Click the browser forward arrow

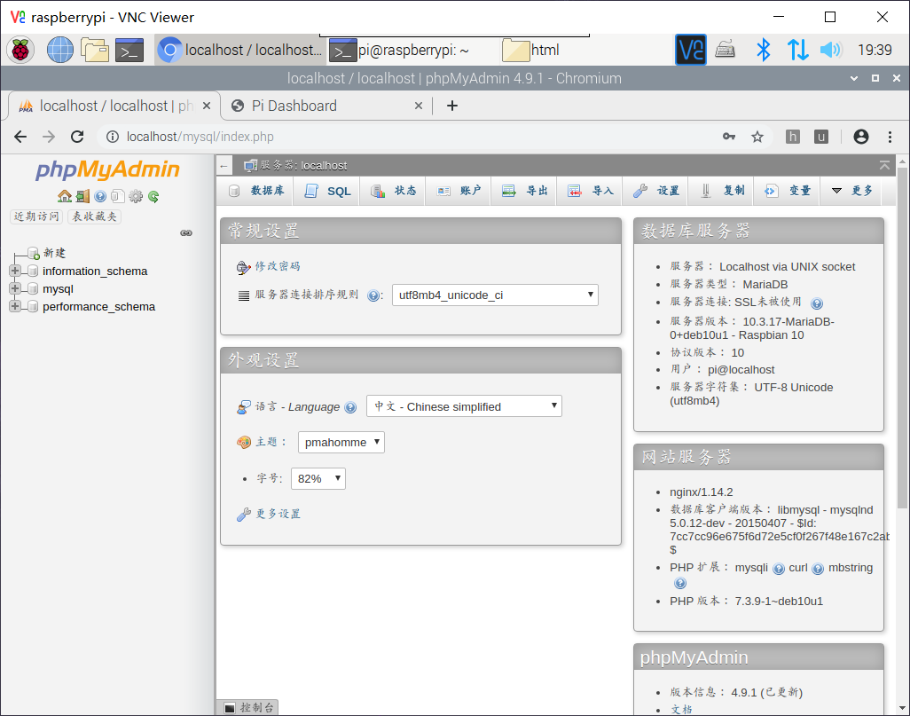tap(49, 137)
